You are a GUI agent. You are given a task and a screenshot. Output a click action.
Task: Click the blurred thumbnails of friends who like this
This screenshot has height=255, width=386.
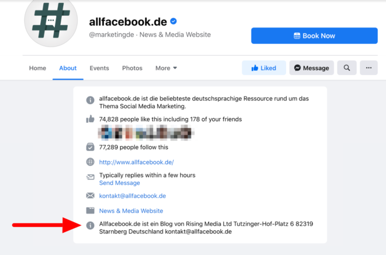click(x=146, y=133)
